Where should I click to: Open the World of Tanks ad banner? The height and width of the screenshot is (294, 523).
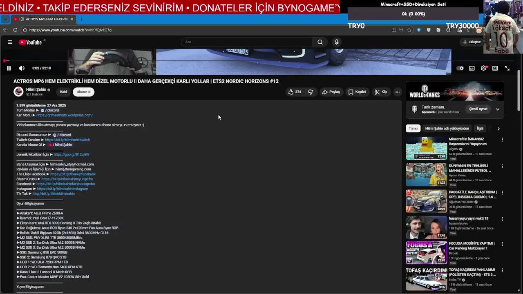tap(455, 92)
